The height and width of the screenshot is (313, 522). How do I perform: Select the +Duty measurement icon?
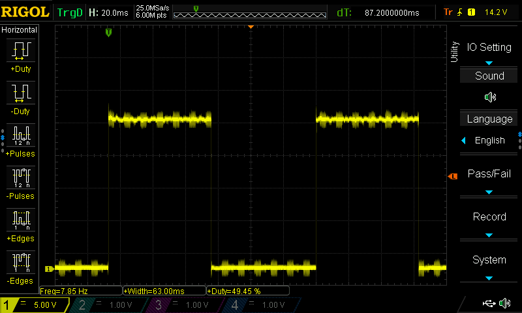(x=21, y=51)
